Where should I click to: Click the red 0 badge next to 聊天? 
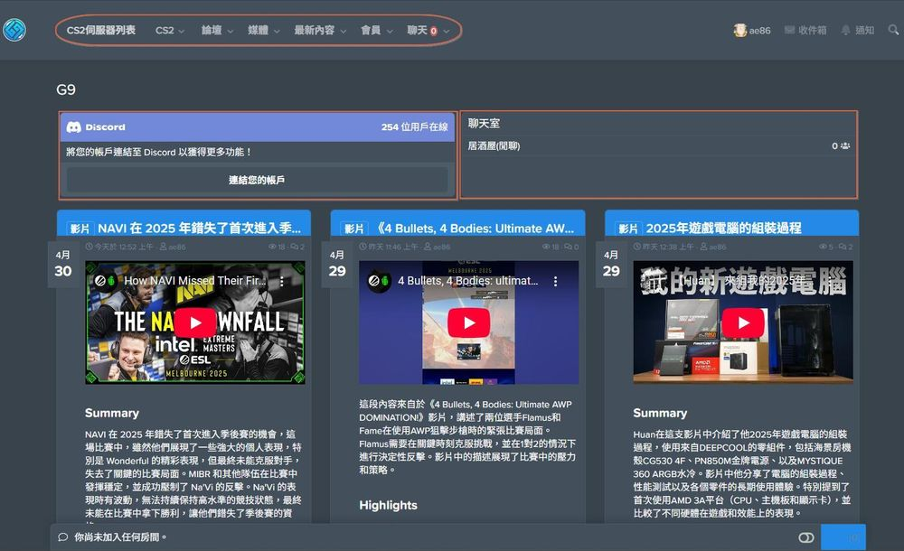[434, 31]
